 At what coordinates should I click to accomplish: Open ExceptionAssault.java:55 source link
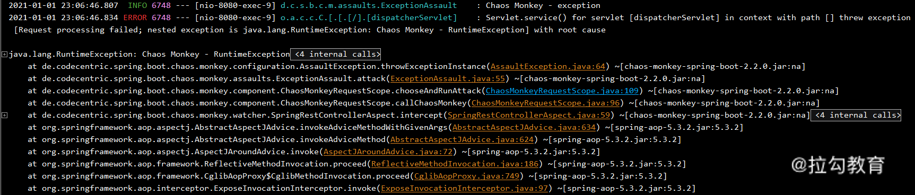[x=448, y=78]
